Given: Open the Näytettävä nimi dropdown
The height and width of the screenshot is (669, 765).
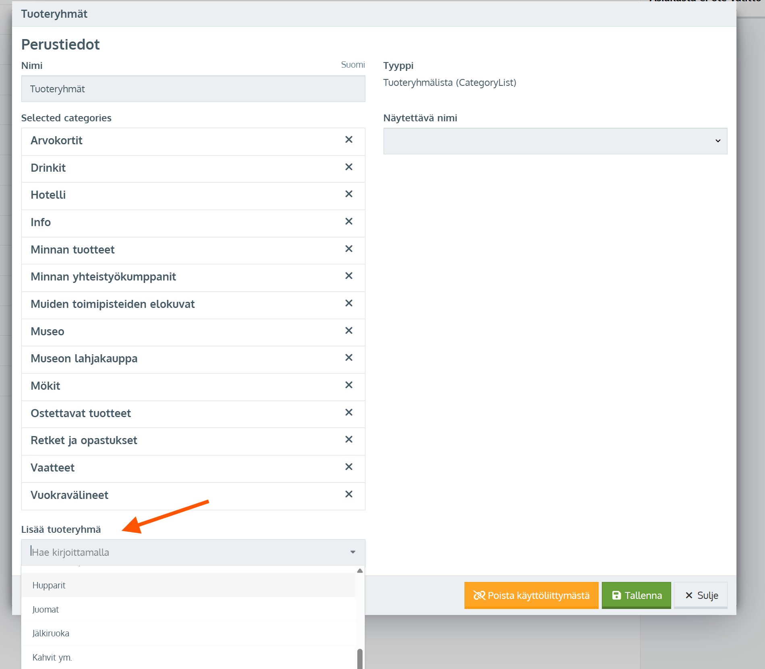Looking at the screenshot, I should pyautogui.click(x=555, y=141).
